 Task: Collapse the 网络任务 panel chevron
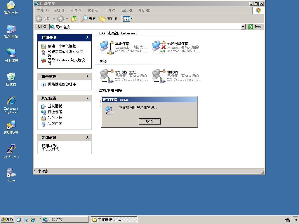coord(87,38)
